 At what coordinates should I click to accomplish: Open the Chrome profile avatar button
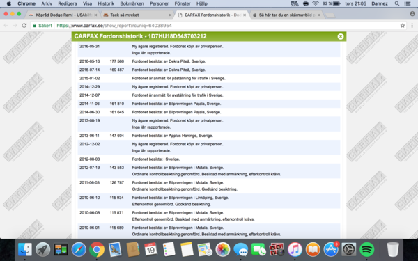pyautogui.click(x=412, y=14)
